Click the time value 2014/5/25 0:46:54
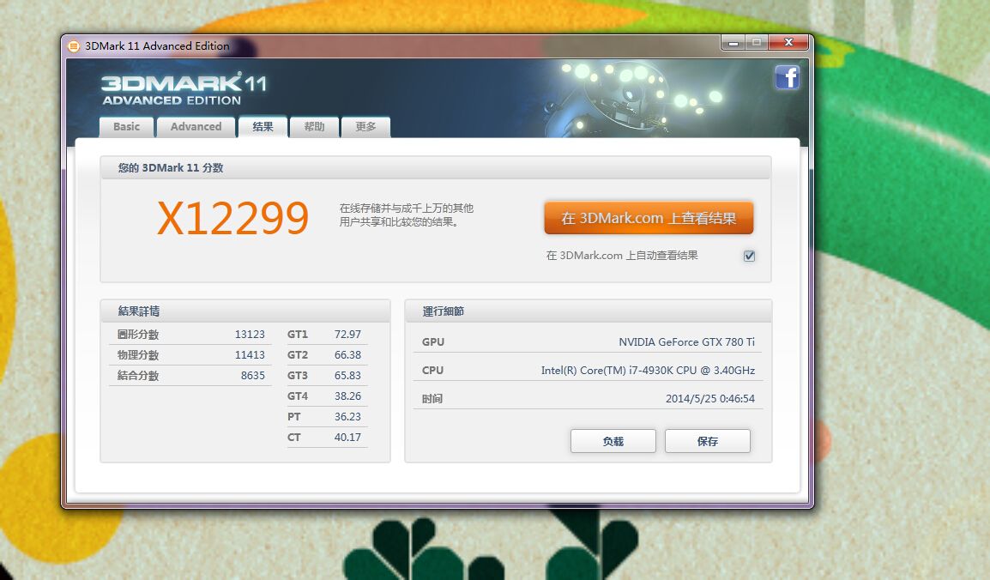 click(710, 398)
